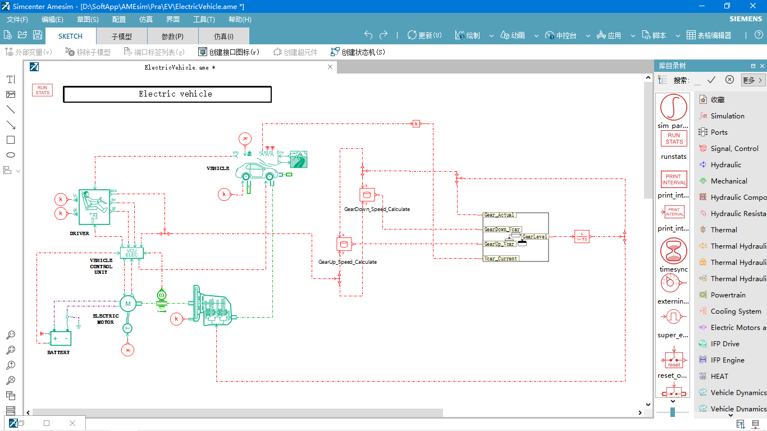Select the ellipse drawing tool
The height and width of the screenshot is (431, 767).
point(10,154)
